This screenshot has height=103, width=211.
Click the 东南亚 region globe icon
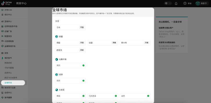[x=57, y=90]
